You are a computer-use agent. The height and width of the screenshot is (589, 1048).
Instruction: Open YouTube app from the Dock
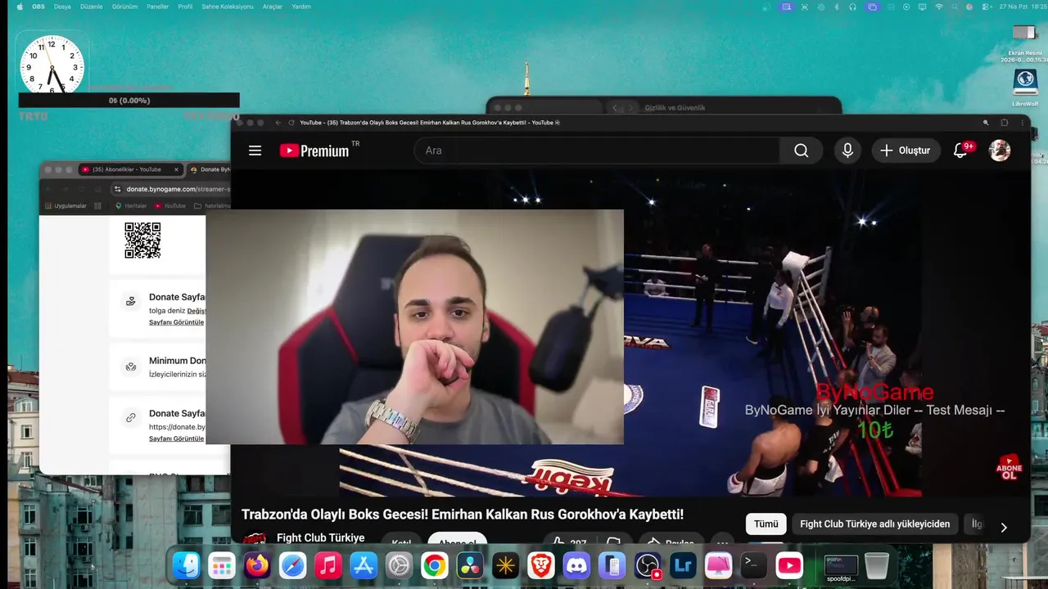coord(789,565)
